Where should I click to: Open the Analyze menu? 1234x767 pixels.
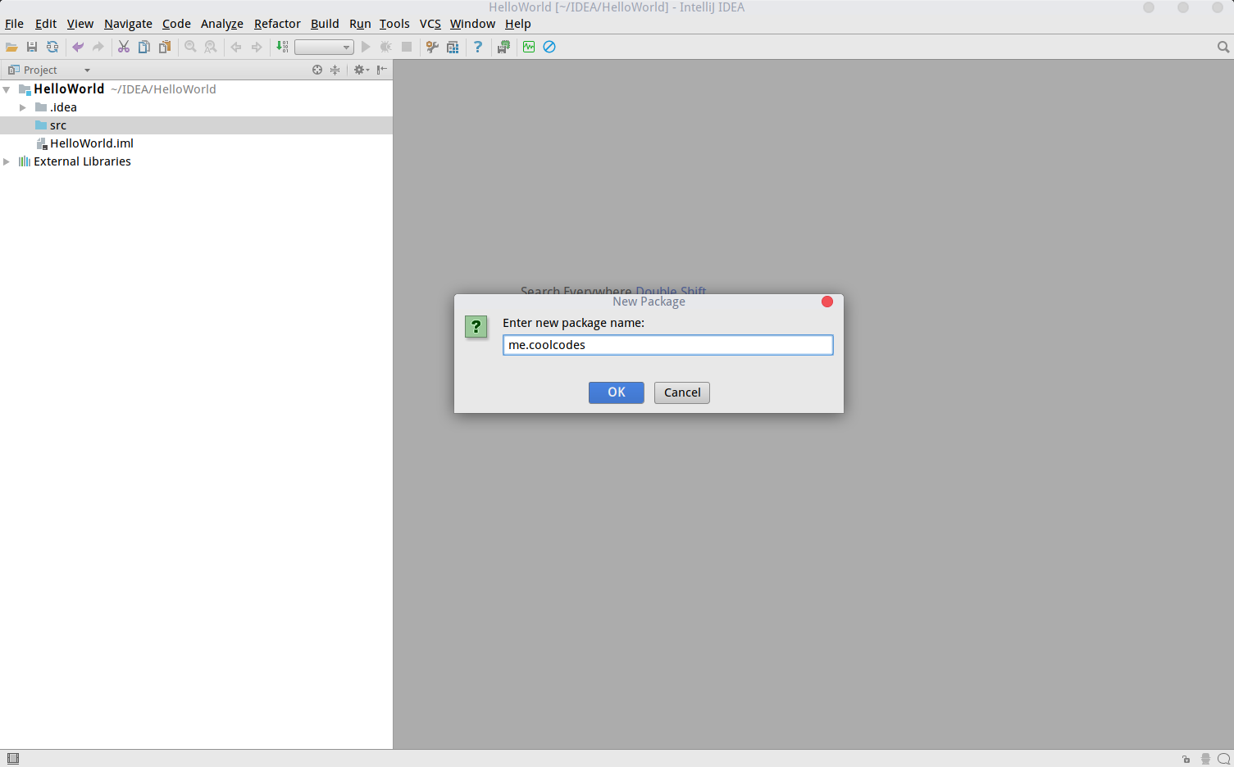click(x=222, y=24)
